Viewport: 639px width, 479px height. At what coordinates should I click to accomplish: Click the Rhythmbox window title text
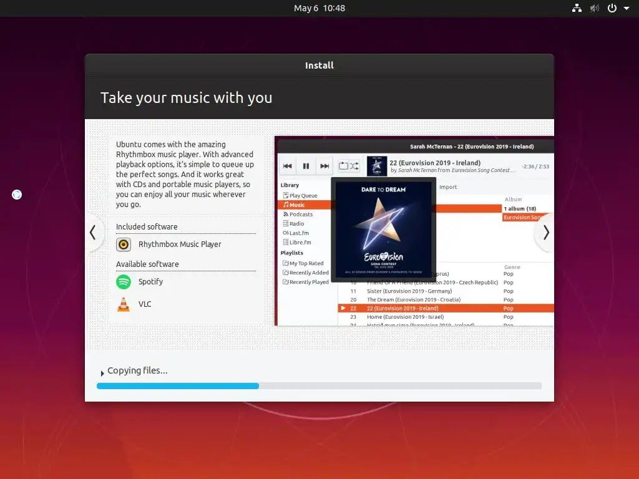click(472, 147)
